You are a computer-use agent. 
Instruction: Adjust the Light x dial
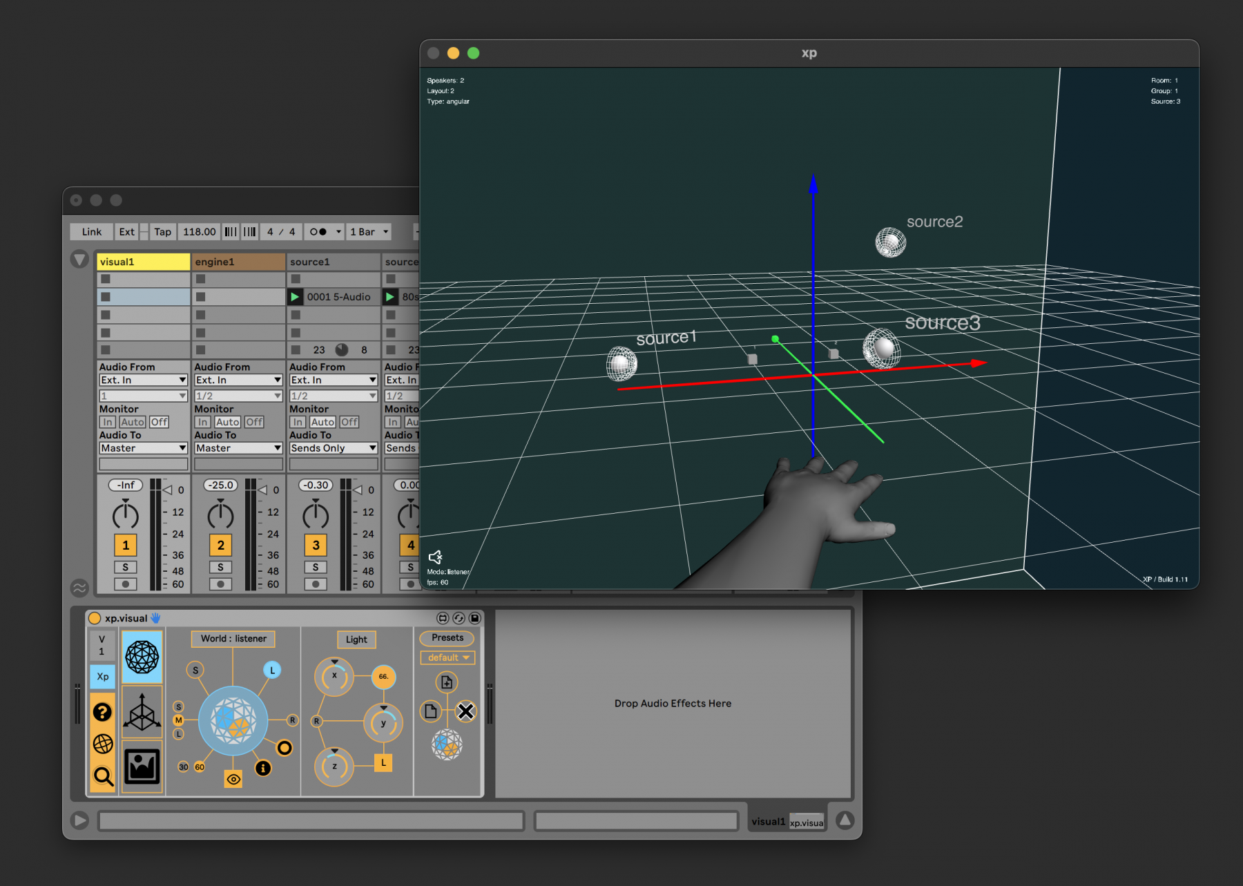[x=334, y=676]
